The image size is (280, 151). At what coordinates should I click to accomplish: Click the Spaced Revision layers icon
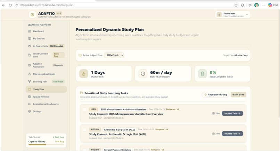click(x=30, y=97)
